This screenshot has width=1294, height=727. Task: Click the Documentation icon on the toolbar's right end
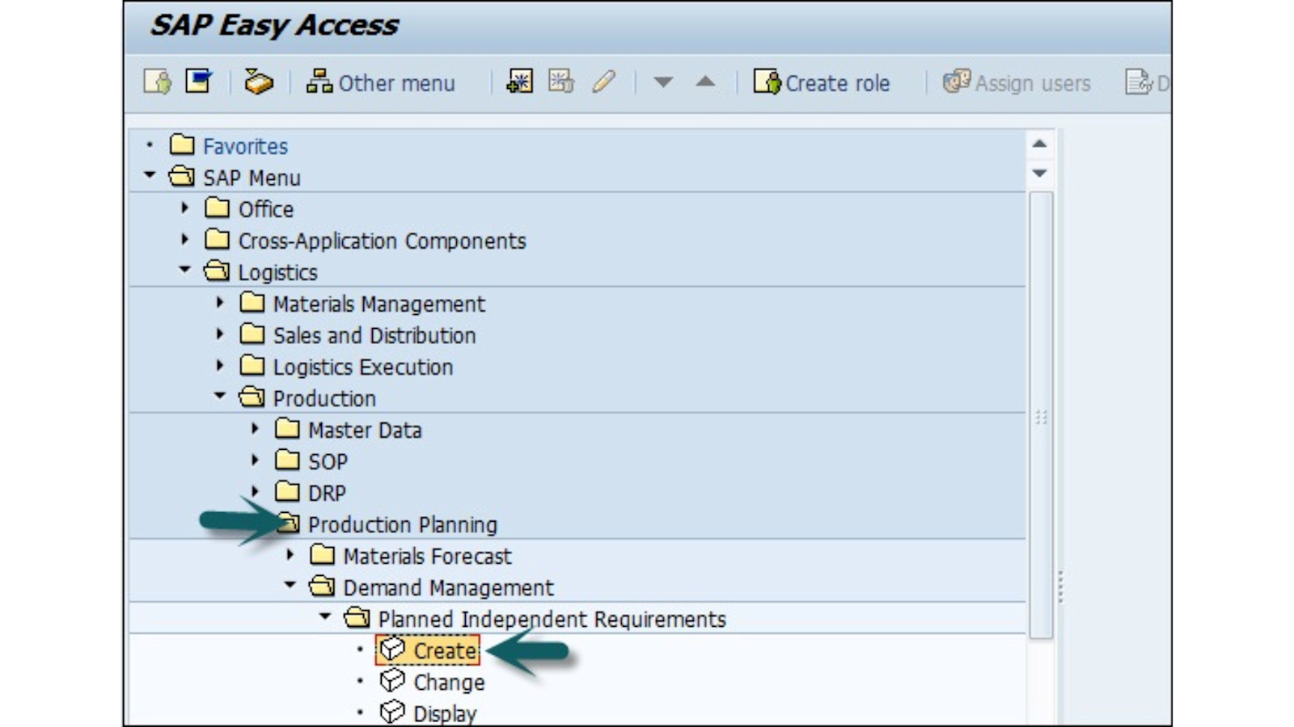(1140, 82)
